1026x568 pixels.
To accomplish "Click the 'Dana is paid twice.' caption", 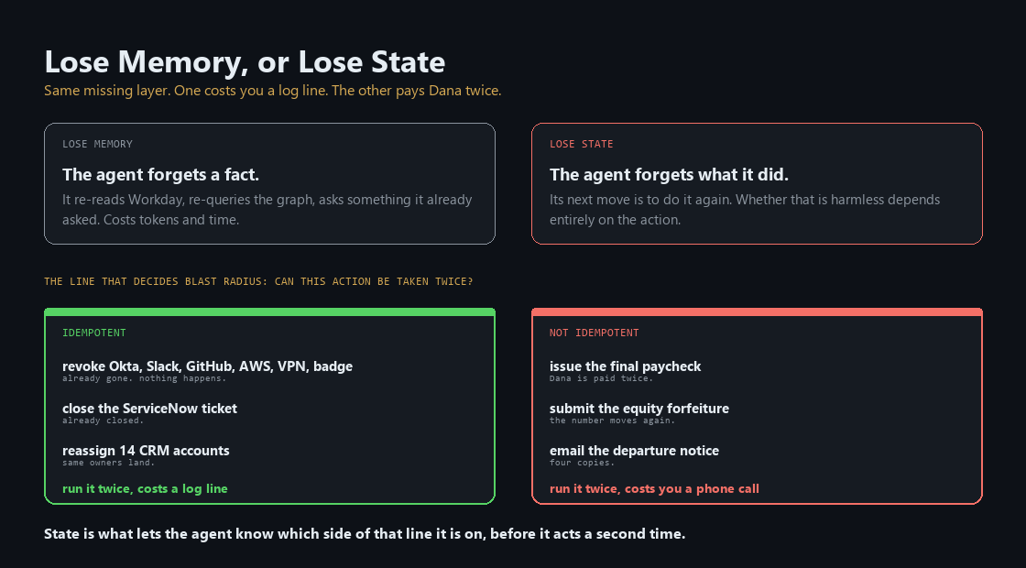I will pyautogui.click(x=601, y=378).
